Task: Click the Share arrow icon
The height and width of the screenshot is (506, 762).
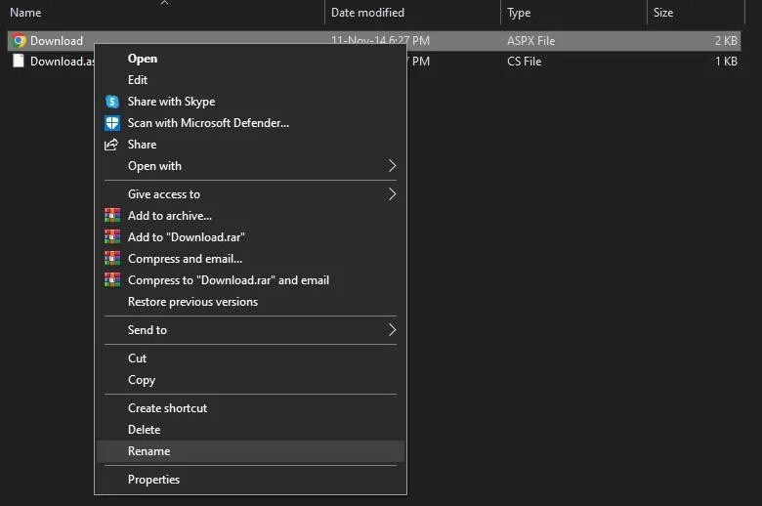Action: coord(111,145)
